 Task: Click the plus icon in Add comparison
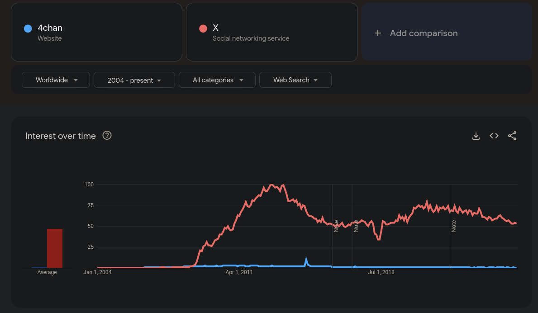pos(378,33)
